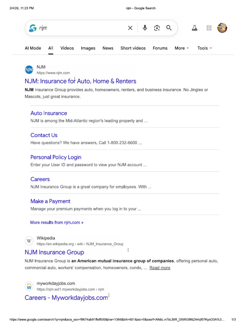The width and height of the screenshot is (245, 327).
Task: Open the Personal Policy Login sitelink
Action: (56, 157)
